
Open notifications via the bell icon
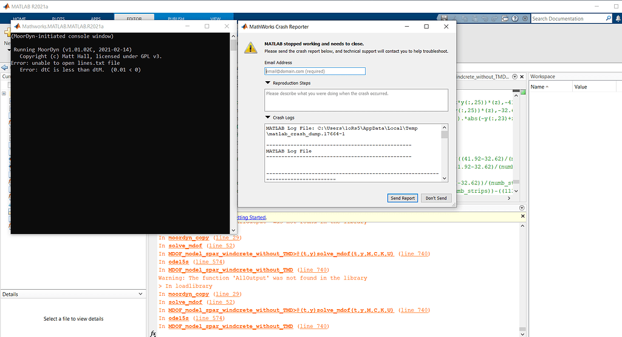point(618,19)
